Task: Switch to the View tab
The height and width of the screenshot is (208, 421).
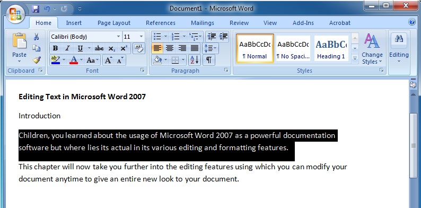Action: (x=270, y=23)
